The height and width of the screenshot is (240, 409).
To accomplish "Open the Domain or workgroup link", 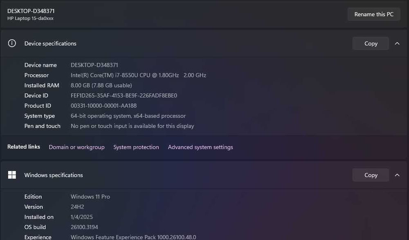I will [76, 147].
